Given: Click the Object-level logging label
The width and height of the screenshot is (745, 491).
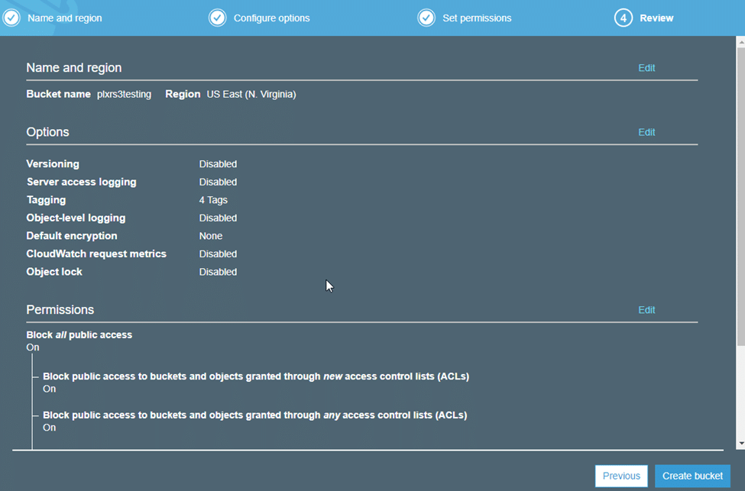Looking at the screenshot, I should coord(76,218).
